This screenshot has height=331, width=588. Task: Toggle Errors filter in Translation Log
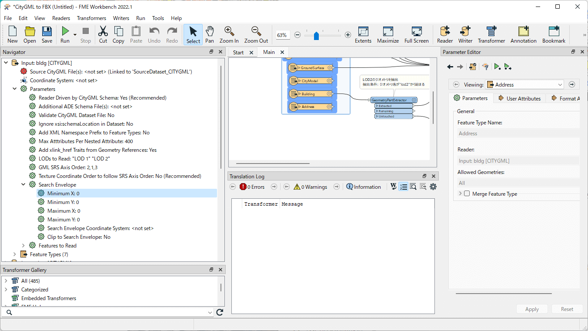pyautogui.click(x=252, y=187)
